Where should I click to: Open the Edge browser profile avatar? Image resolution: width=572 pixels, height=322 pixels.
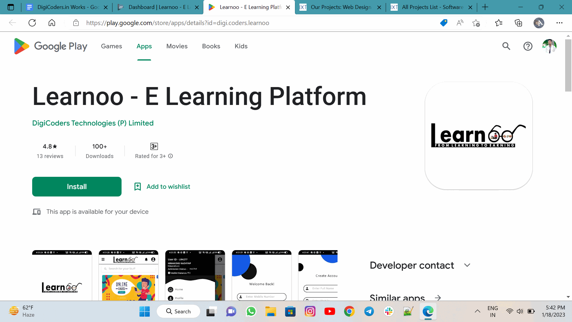539,23
